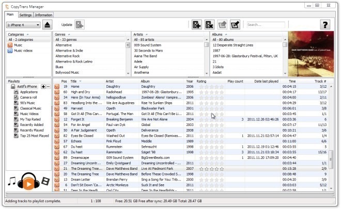
Task: Click the Artist column header
Action: 121,81
